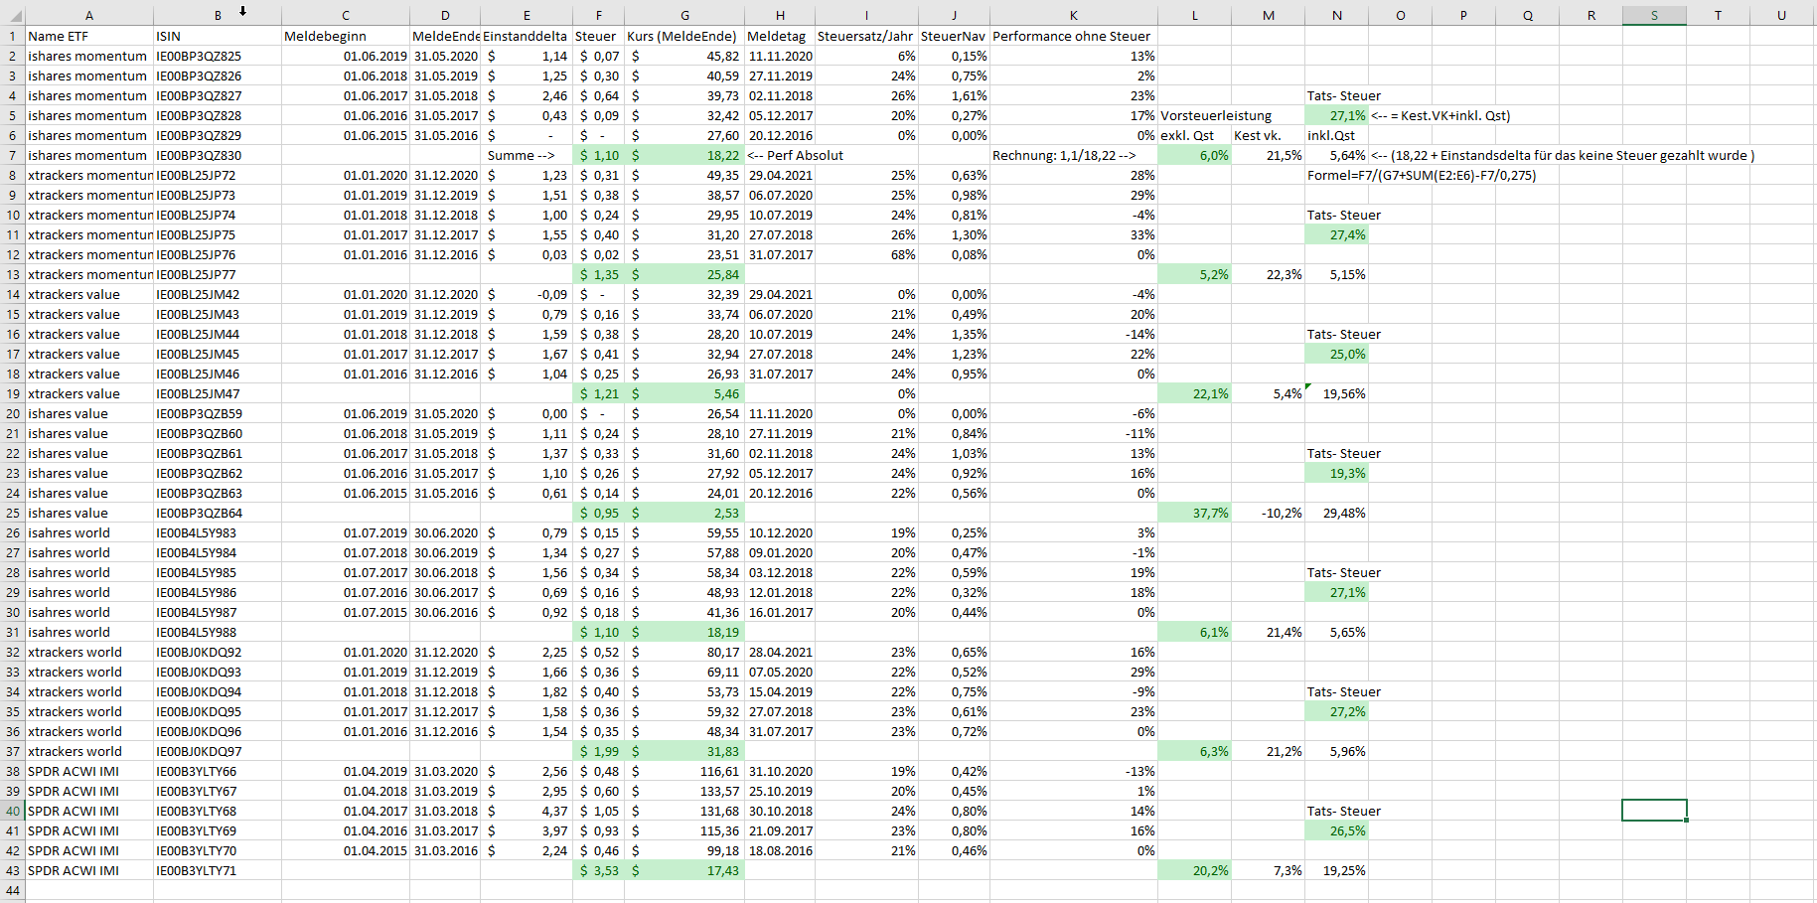Select row 44 header

[x=13, y=890]
